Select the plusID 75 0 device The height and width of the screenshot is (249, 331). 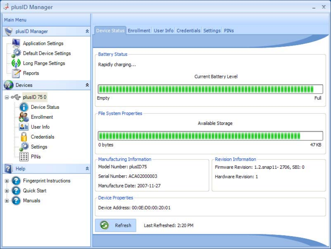pyautogui.click(x=35, y=97)
